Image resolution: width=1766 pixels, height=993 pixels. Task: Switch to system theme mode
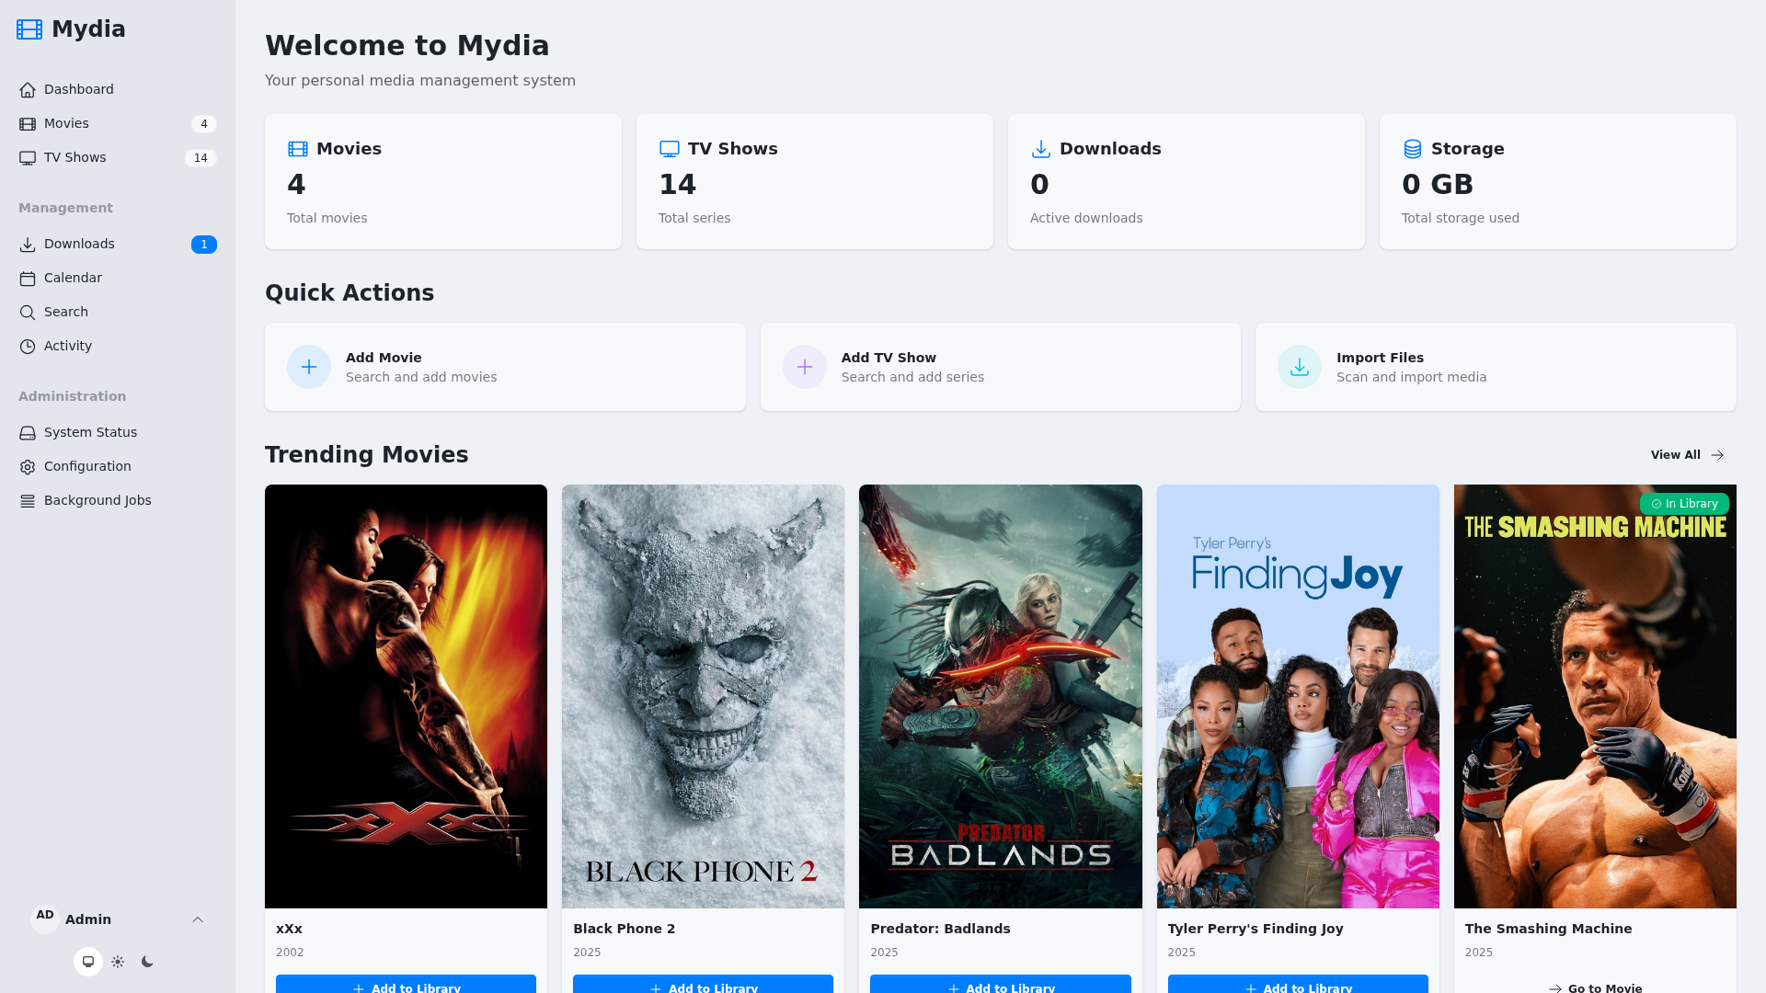88,962
